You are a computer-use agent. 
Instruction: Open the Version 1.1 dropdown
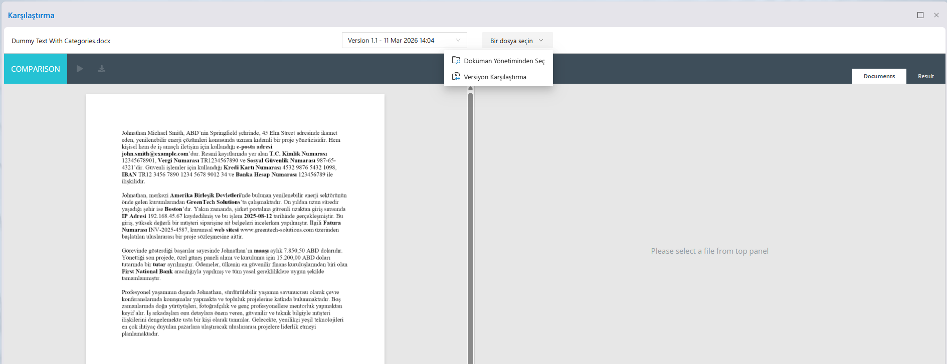point(405,40)
